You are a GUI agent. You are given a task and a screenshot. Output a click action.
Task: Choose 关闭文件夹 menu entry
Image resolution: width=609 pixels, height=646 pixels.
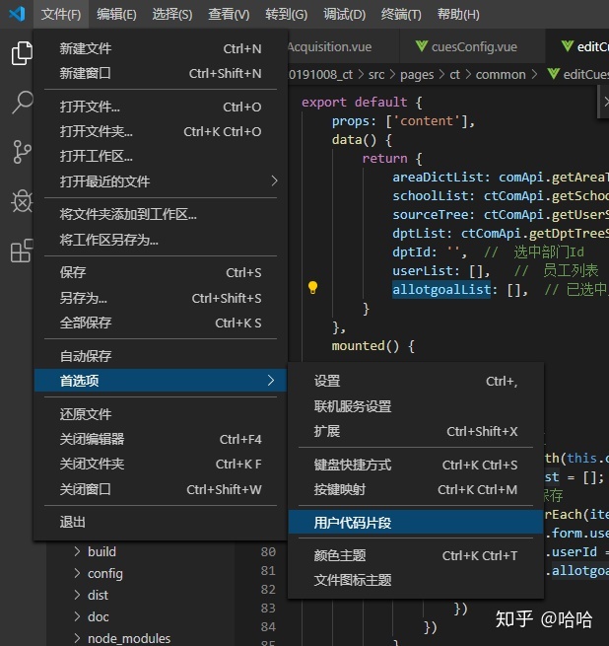[x=161, y=464]
